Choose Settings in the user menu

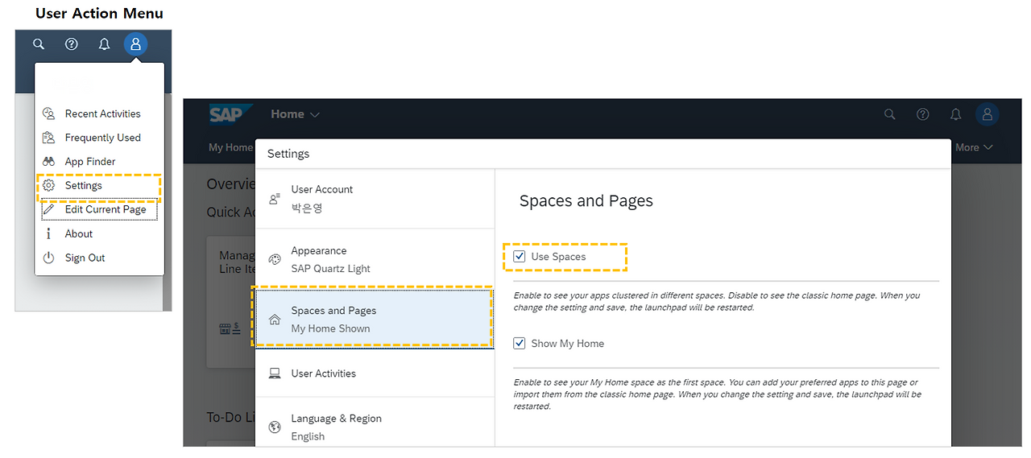pyautogui.click(x=84, y=186)
